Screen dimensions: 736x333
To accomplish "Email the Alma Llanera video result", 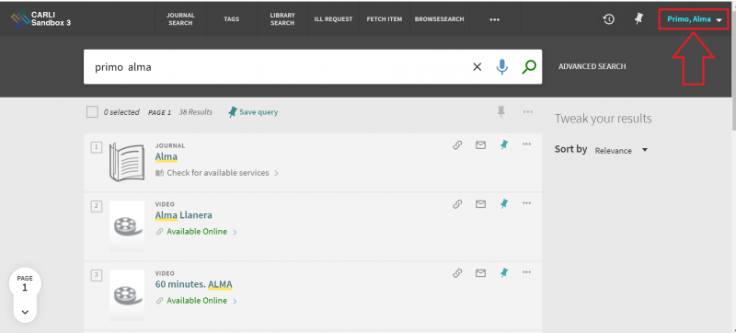I will coord(480,204).
